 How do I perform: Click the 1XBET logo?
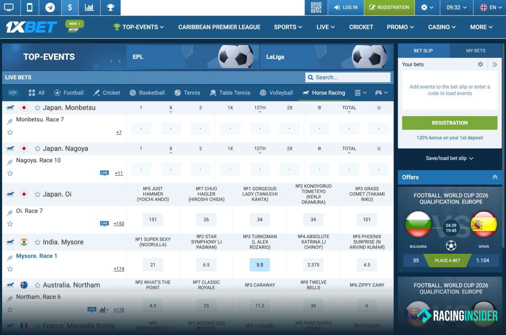[x=32, y=27]
